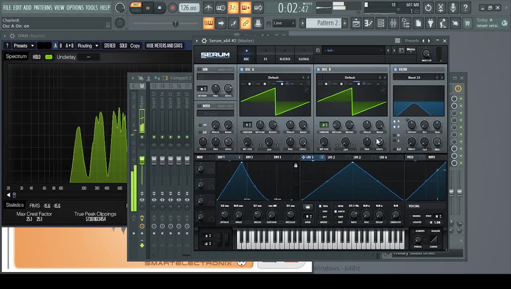Screen dimensions: 511x289
Task: Enable the NOISE oscillator checkbox
Action: [199, 106]
